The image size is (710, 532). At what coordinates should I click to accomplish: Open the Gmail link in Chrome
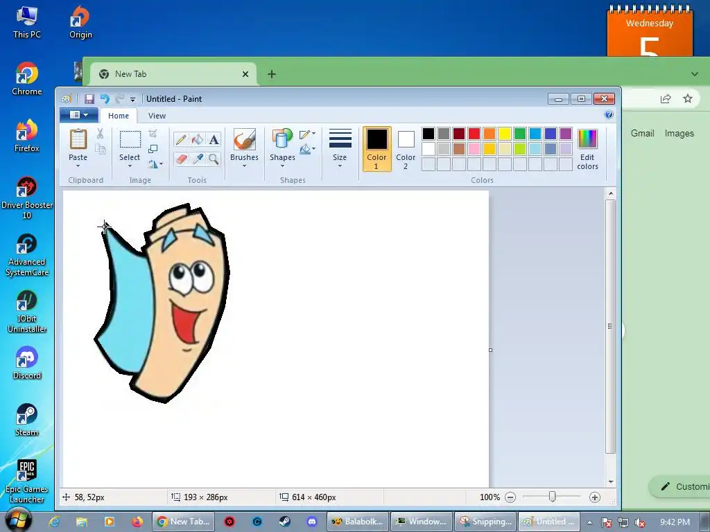[x=643, y=134]
